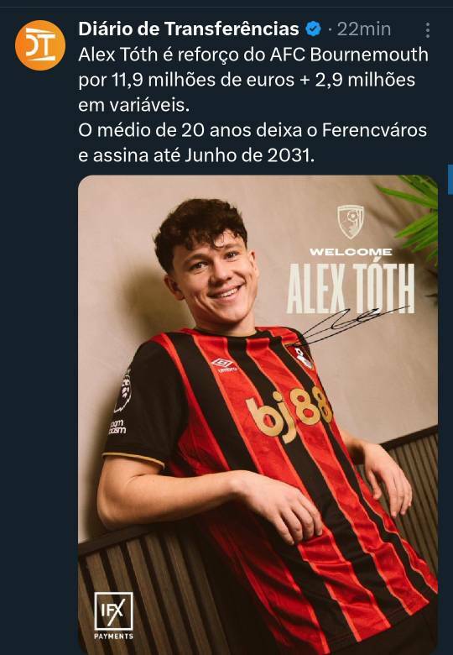Click the Premier League sleeve badge
The height and width of the screenshot is (655, 453).
(124, 391)
